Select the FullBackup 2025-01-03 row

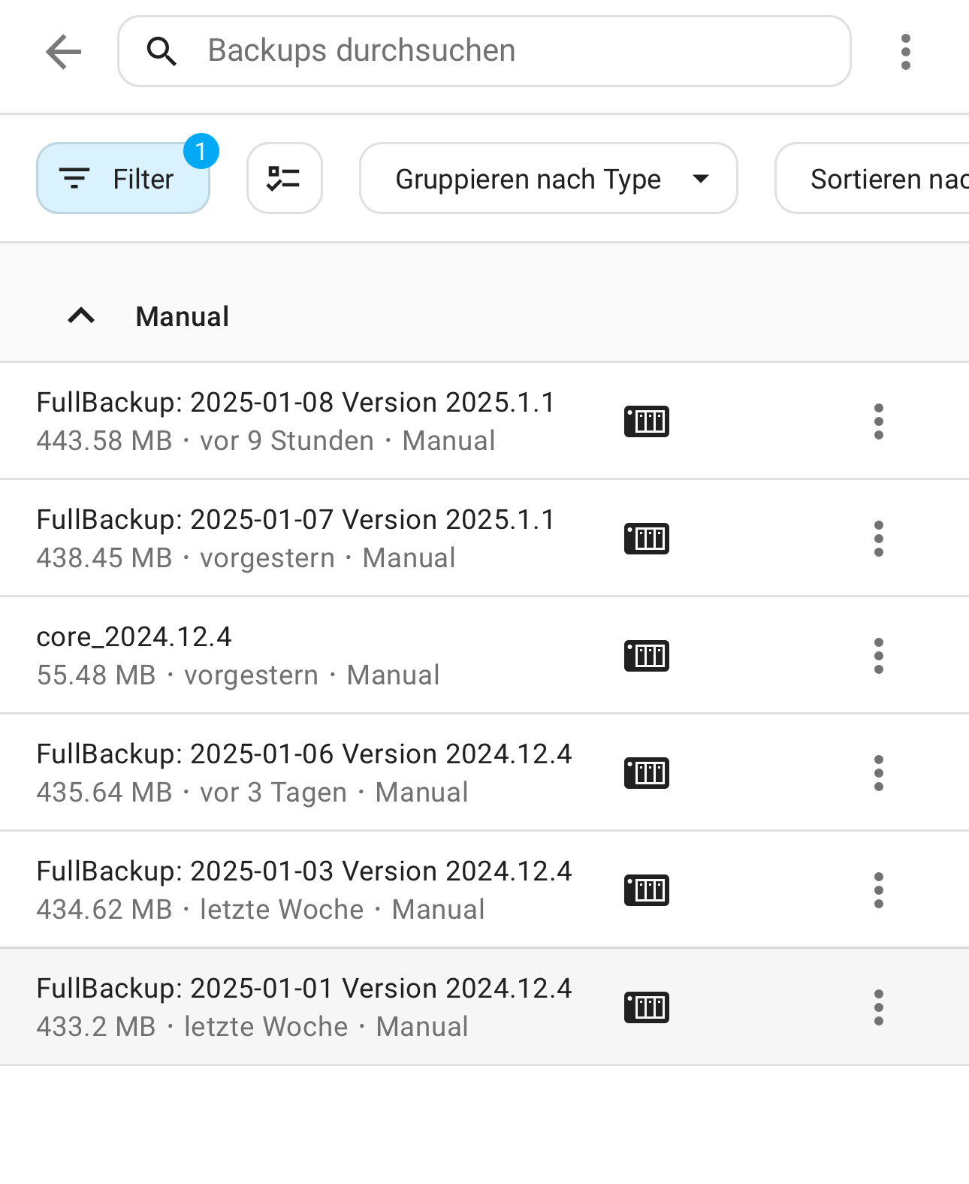click(484, 890)
